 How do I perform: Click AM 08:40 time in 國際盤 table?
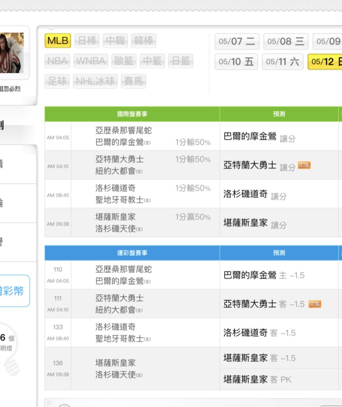click(x=58, y=195)
